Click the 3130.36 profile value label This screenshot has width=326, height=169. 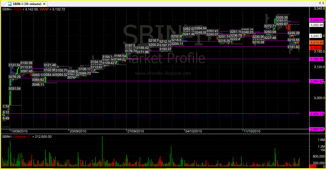click(x=26, y=63)
